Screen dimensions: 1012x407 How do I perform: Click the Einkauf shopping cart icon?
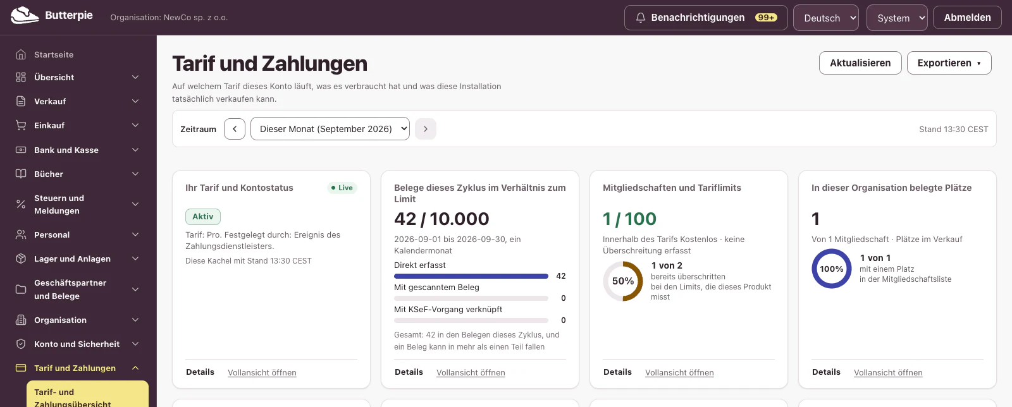click(21, 125)
